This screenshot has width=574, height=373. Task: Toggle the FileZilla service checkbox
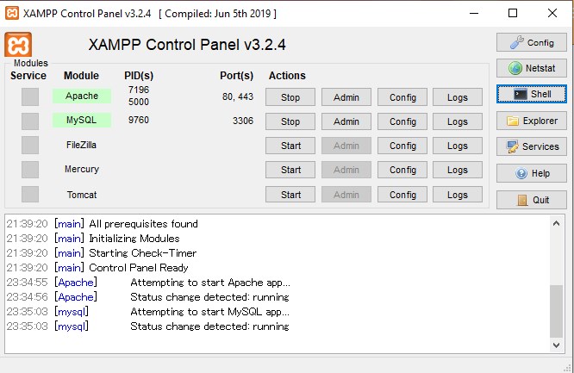pos(30,146)
